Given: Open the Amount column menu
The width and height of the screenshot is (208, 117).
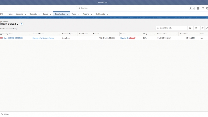Looking at the screenshot, I should click(x=118, y=34).
